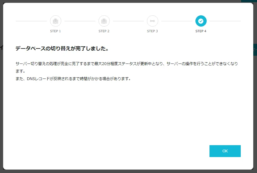257x173 pixels.
Task: Click the STEP 1 server icon
Action: pyautogui.click(x=56, y=21)
